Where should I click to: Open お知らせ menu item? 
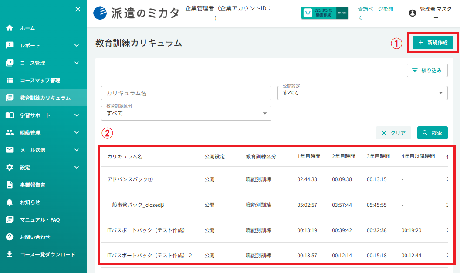(x=43, y=202)
